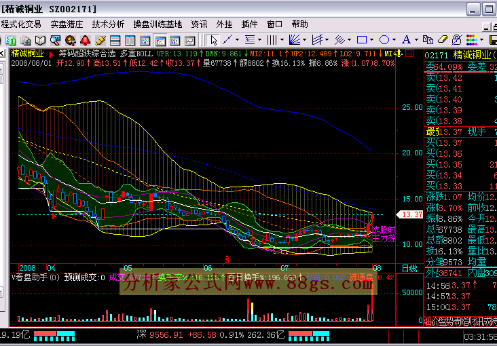Click the 06 month label on time axis
This screenshot has height=346, width=497.
(x=208, y=268)
